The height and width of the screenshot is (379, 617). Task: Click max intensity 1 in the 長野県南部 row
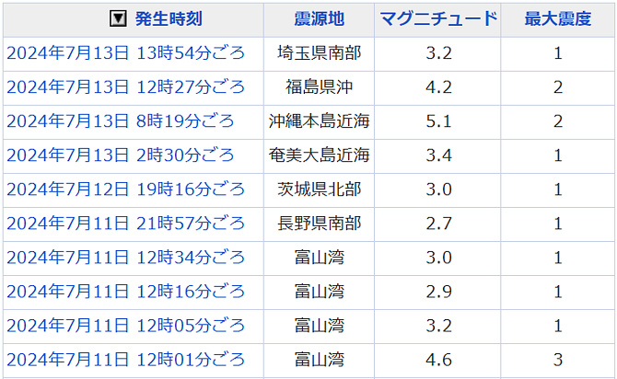[557, 224]
